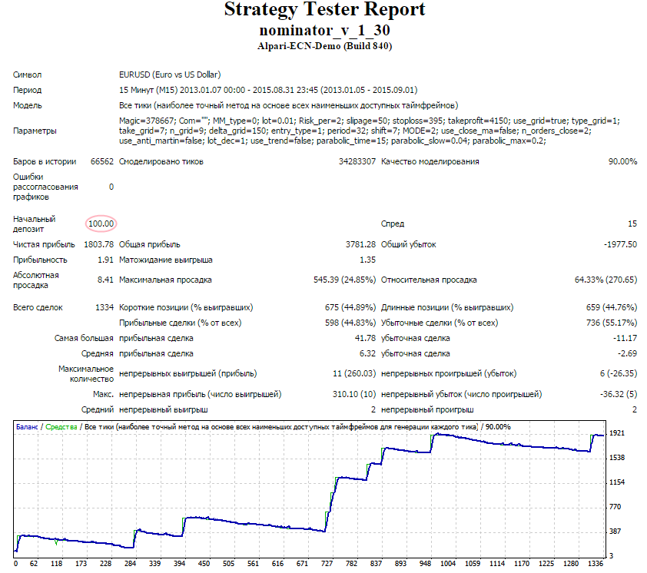Viewport: 647px width, 573px height.
Task: Click Прибыльность value 1.91
Action: pos(105,260)
